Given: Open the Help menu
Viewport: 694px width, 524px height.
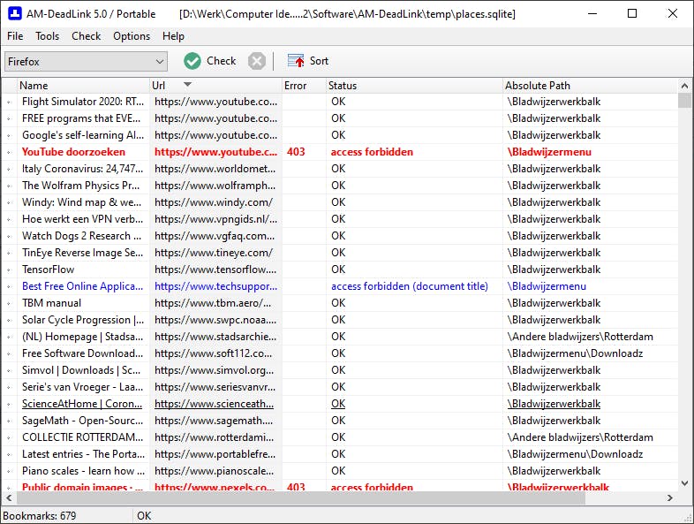Looking at the screenshot, I should pyautogui.click(x=173, y=36).
